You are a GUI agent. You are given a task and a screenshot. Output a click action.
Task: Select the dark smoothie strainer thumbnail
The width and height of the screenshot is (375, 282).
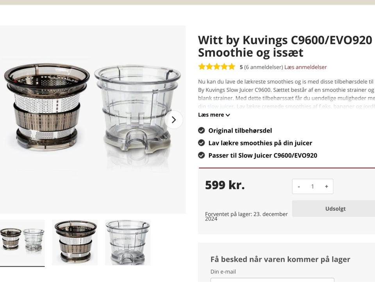coord(75,242)
